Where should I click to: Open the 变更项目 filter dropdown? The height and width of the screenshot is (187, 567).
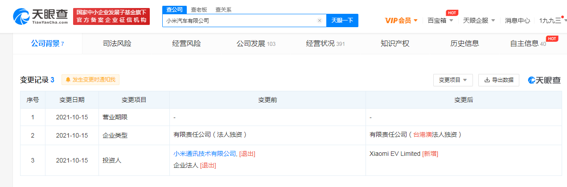(452, 80)
